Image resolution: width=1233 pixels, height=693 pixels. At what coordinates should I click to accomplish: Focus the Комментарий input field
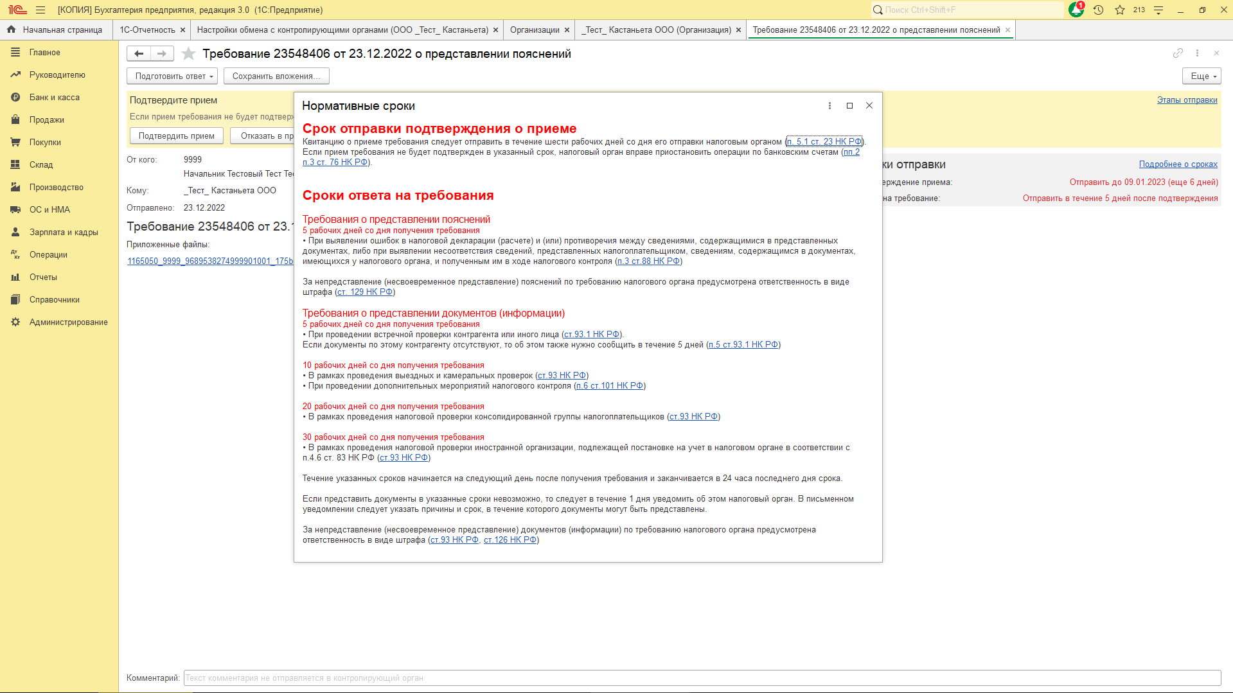click(x=702, y=678)
